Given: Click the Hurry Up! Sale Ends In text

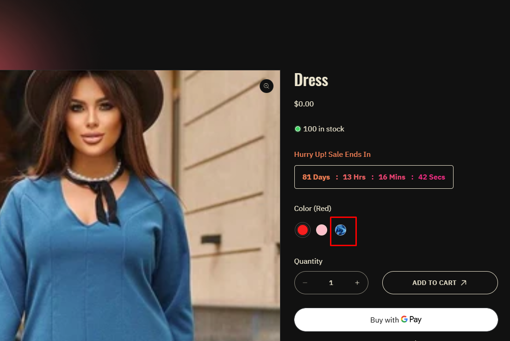Looking at the screenshot, I should pyautogui.click(x=332, y=155).
